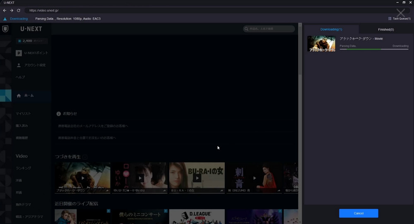The width and height of the screenshot is (414, 224).
Task: Open 邦画 category
Action: (19, 193)
